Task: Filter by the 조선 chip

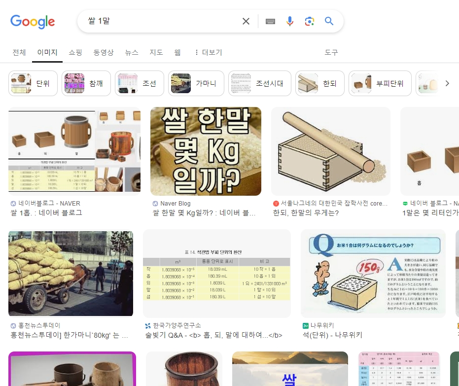Action: (x=140, y=83)
